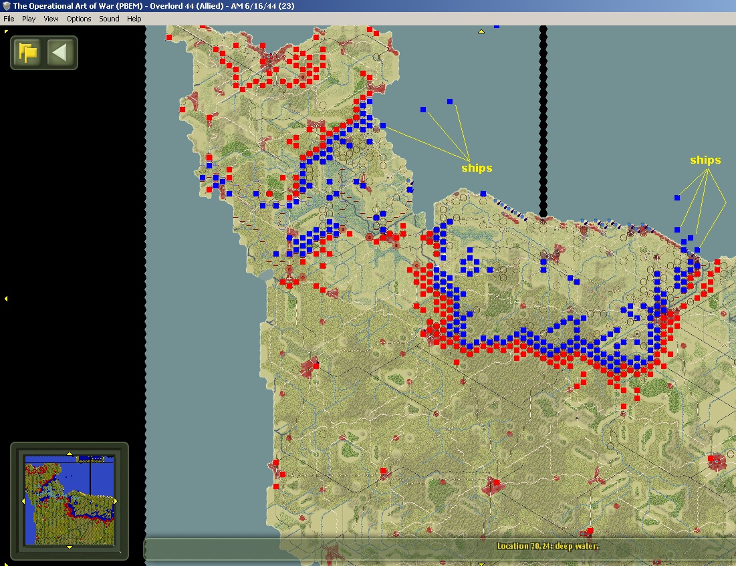The width and height of the screenshot is (736, 566).
Task: Click the 'Location 70,24: deep water.' status text
Action: [x=547, y=546]
